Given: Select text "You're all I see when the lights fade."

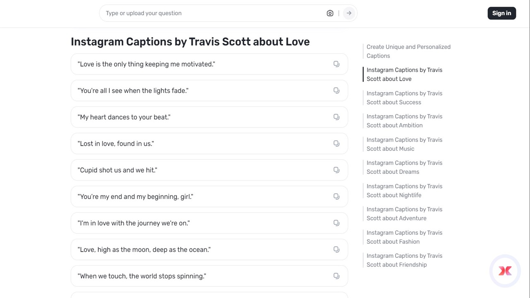Looking at the screenshot, I should point(133,91).
